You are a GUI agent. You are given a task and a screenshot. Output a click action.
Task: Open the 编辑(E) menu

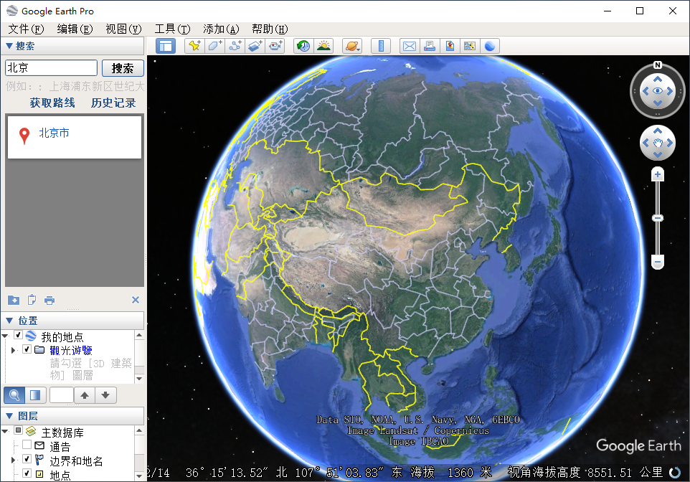[x=75, y=29]
